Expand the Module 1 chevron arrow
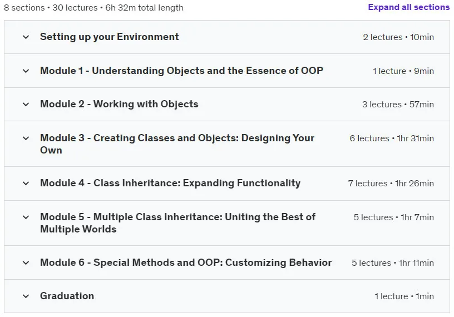Image resolution: width=454 pixels, height=317 pixels. pos(26,71)
